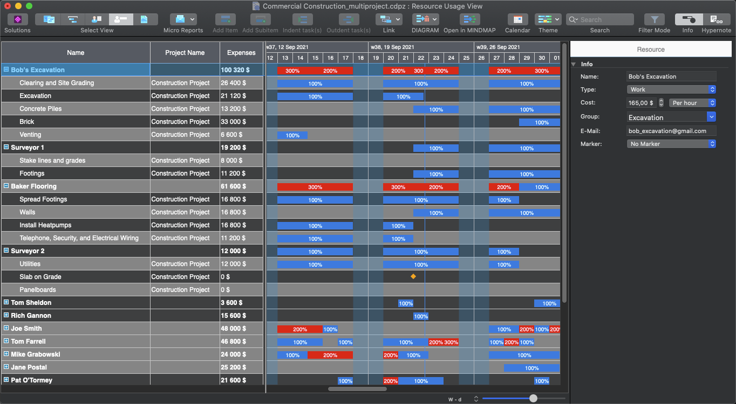The height and width of the screenshot is (404, 736).
Task: Open the Calendar tool
Action: pos(517,20)
